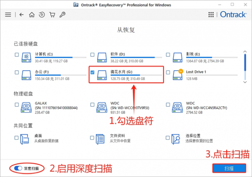Click the C: drive usage bar

[60, 57]
